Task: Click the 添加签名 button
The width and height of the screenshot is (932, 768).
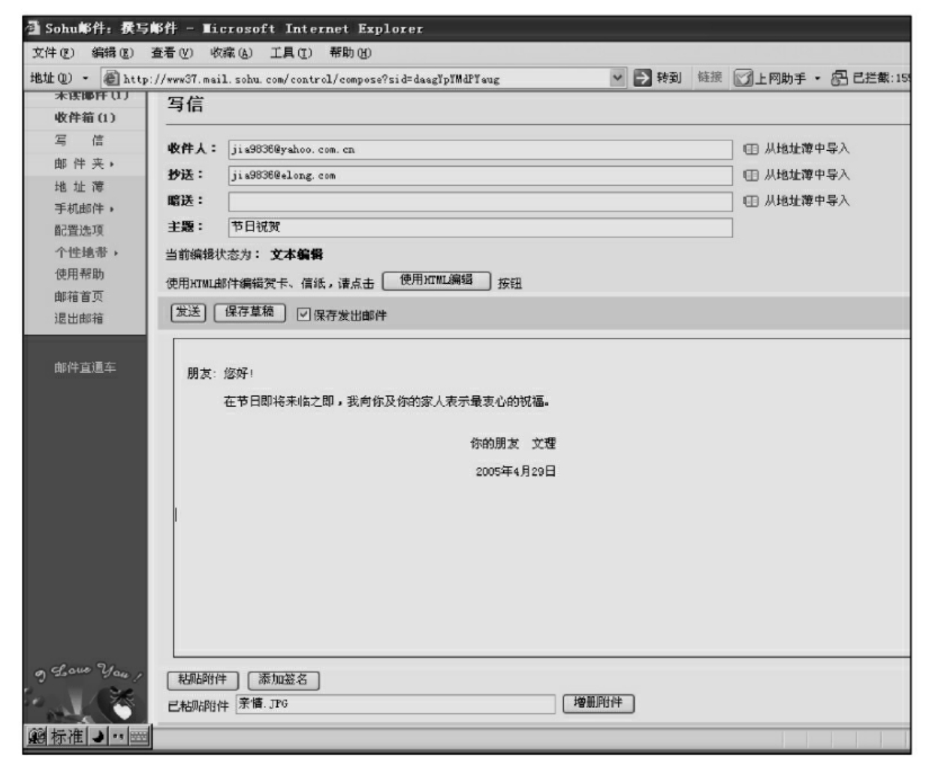Action: coord(284,680)
